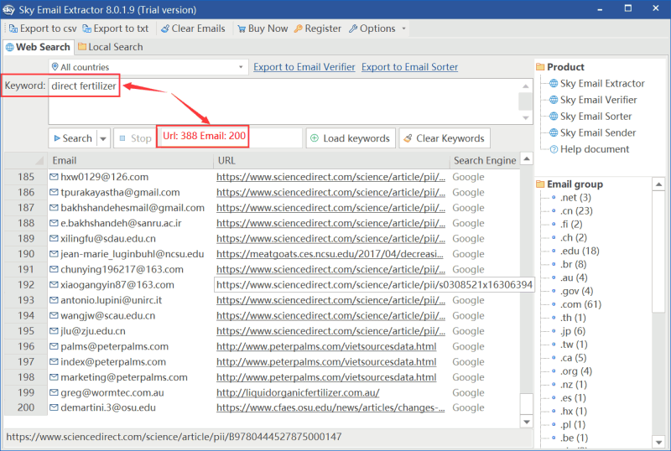Click the envelope icon for demartini.3@osu.edu

click(54, 407)
